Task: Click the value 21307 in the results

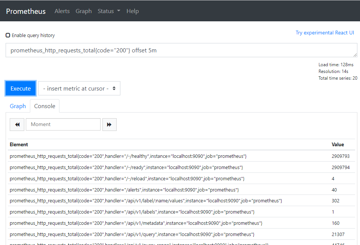Action: 338,235
